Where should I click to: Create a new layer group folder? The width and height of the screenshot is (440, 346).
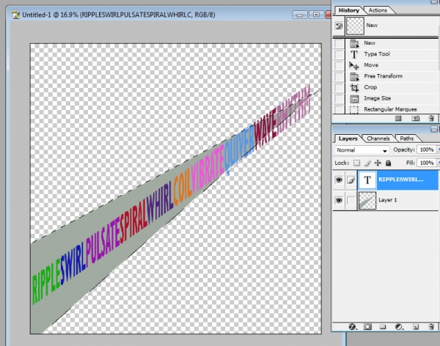click(x=383, y=327)
